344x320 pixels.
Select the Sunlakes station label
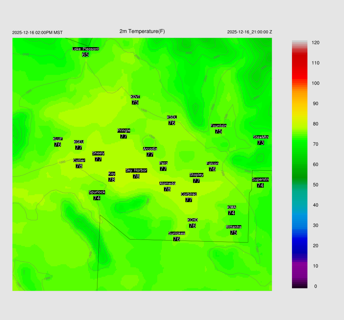[176, 233]
